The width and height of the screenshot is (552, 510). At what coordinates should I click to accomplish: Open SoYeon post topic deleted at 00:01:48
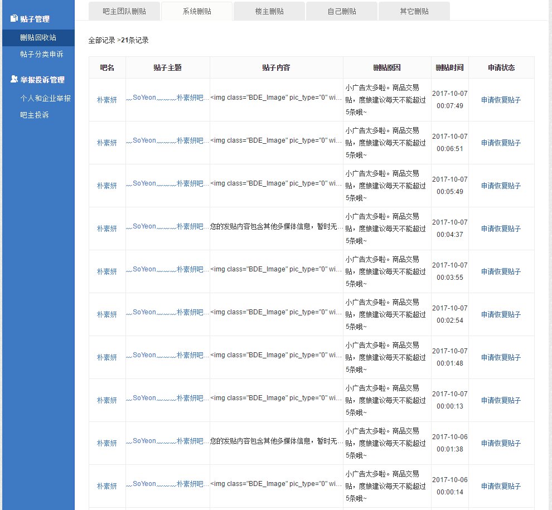click(167, 355)
